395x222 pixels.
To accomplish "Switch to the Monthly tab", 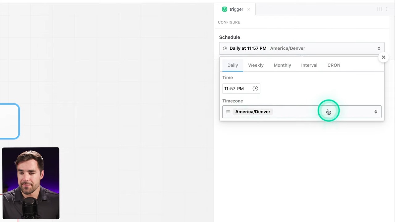I will tap(282, 65).
